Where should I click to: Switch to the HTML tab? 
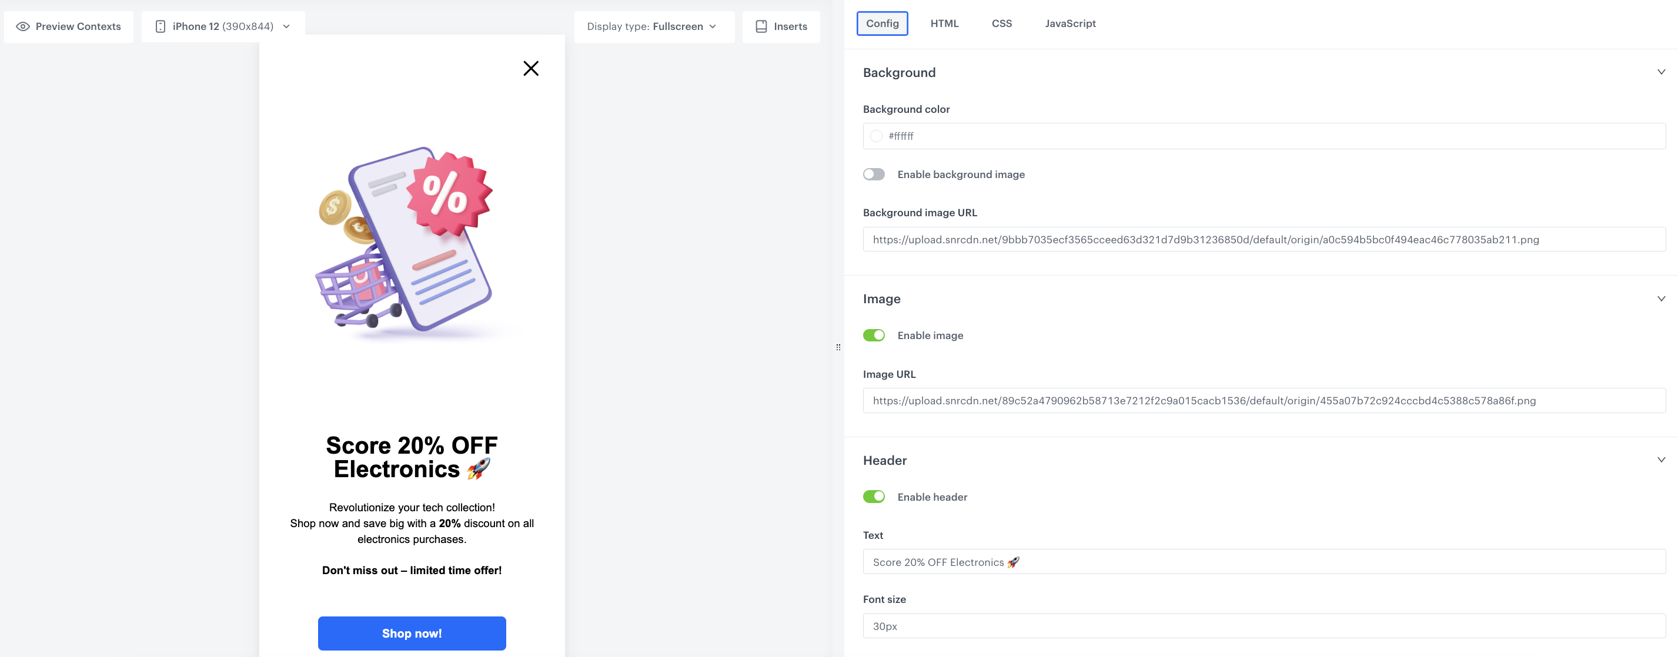pyautogui.click(x=944, y=24)
